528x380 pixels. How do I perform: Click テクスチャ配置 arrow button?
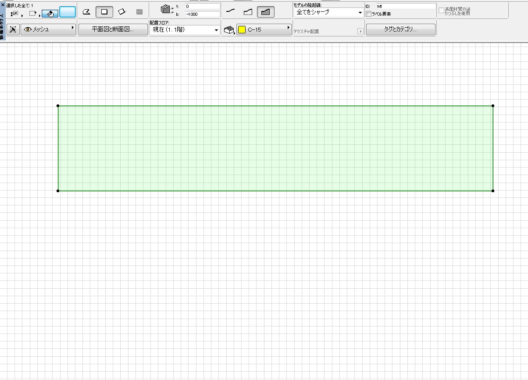(x=360, y=32)
